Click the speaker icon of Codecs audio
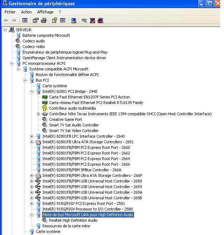 click(x=18, y=41)
